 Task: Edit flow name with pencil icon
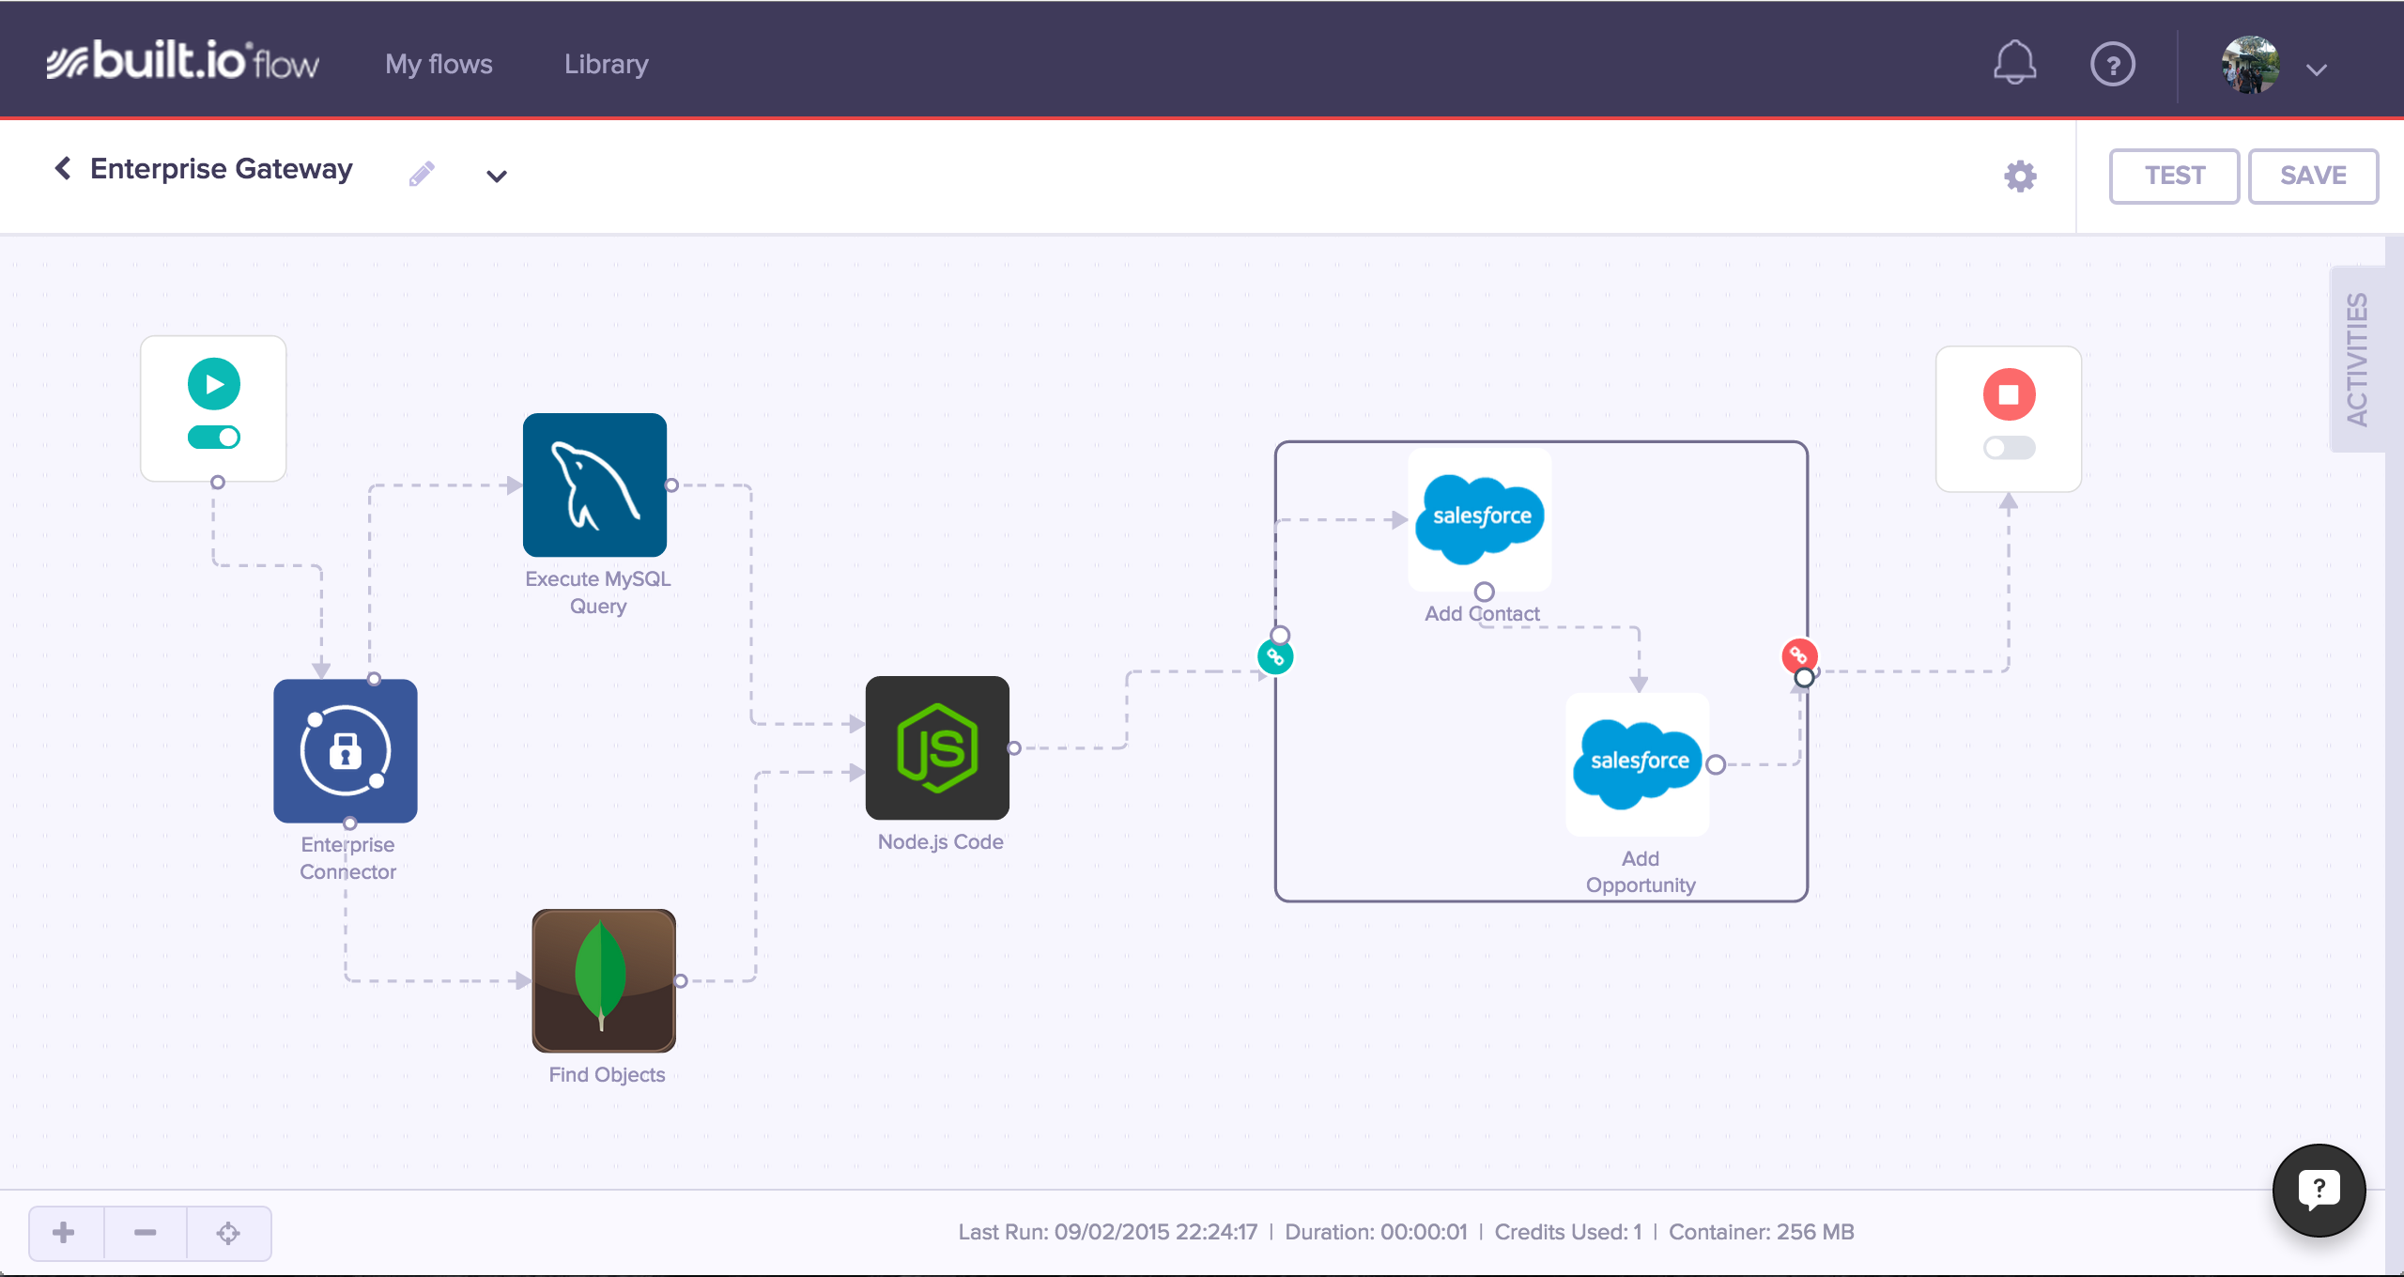[422, 174]
